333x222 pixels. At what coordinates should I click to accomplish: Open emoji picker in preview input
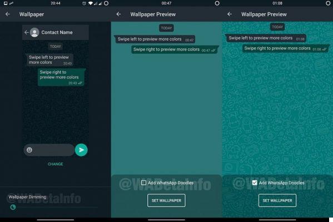29,150
